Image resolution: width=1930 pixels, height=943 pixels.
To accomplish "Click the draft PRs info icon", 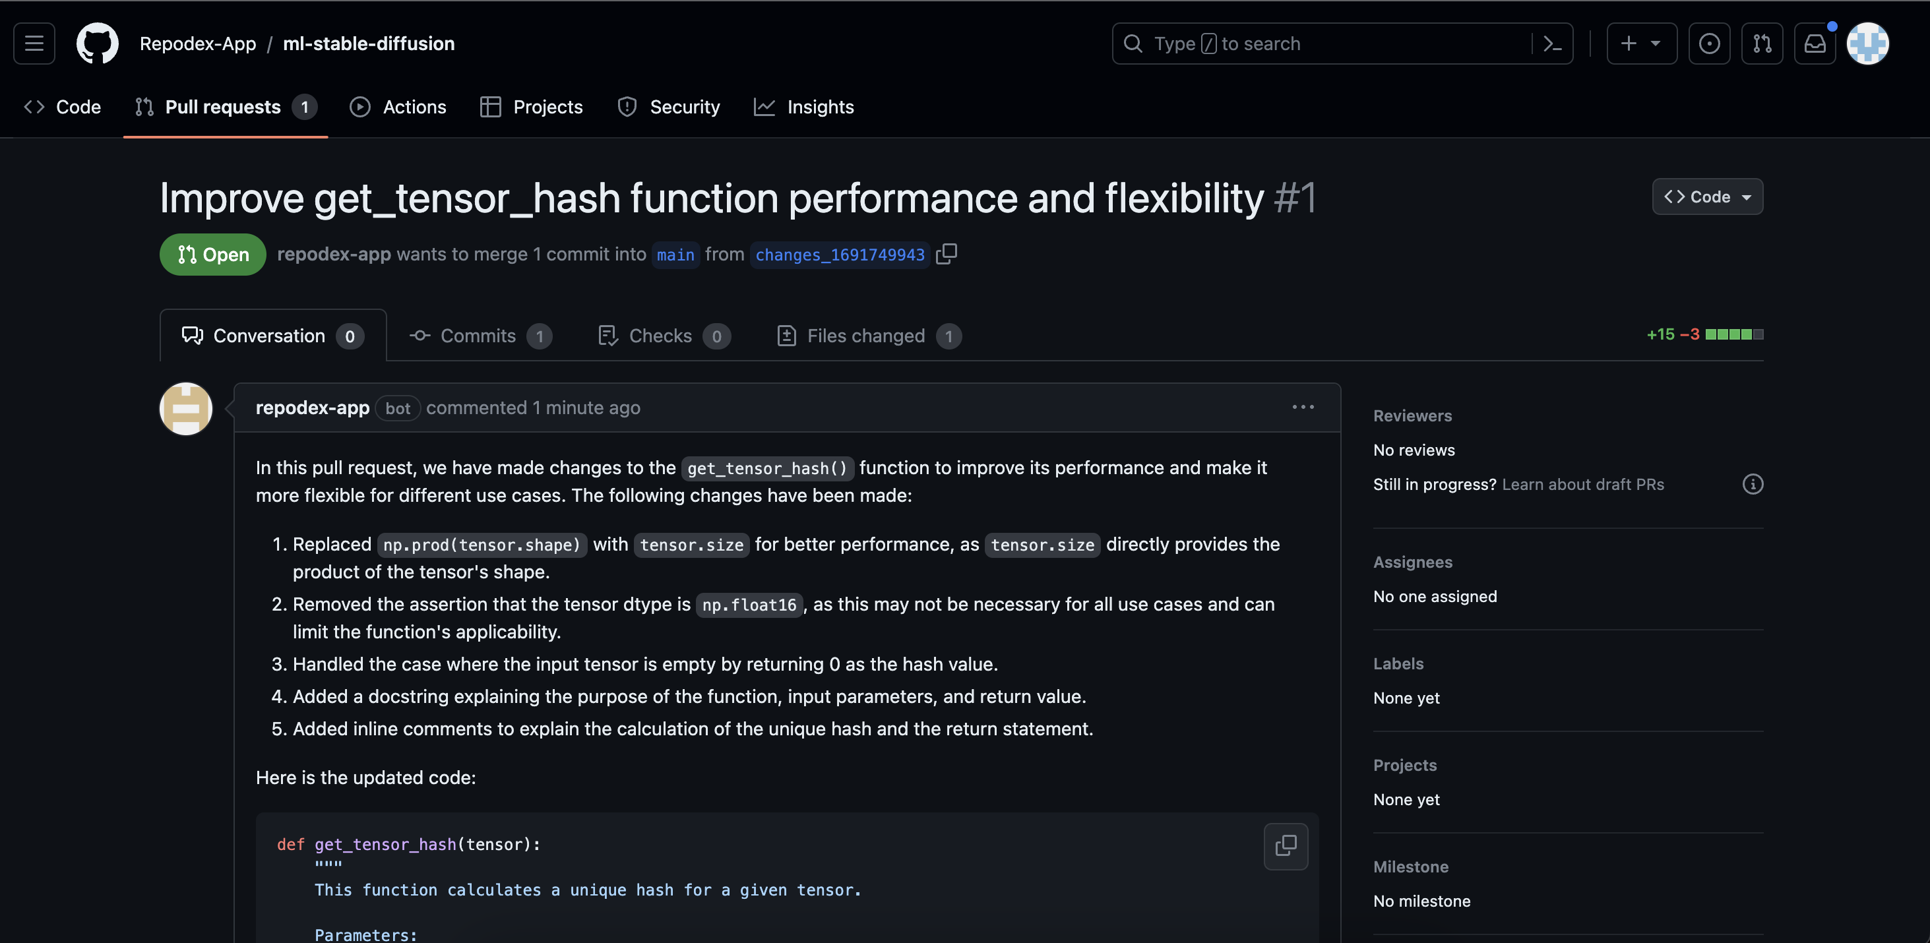I will pos(1753,484).
